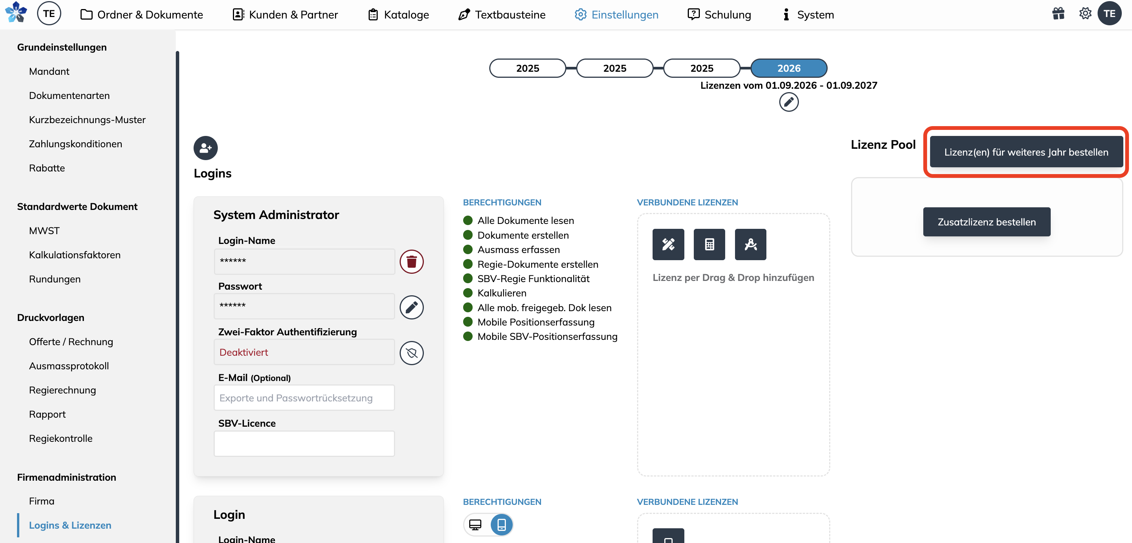Edit the password with the pencil icon

(x=411, y=307)
